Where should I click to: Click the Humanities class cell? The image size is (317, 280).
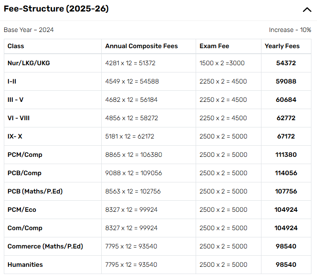click(25, 265)
